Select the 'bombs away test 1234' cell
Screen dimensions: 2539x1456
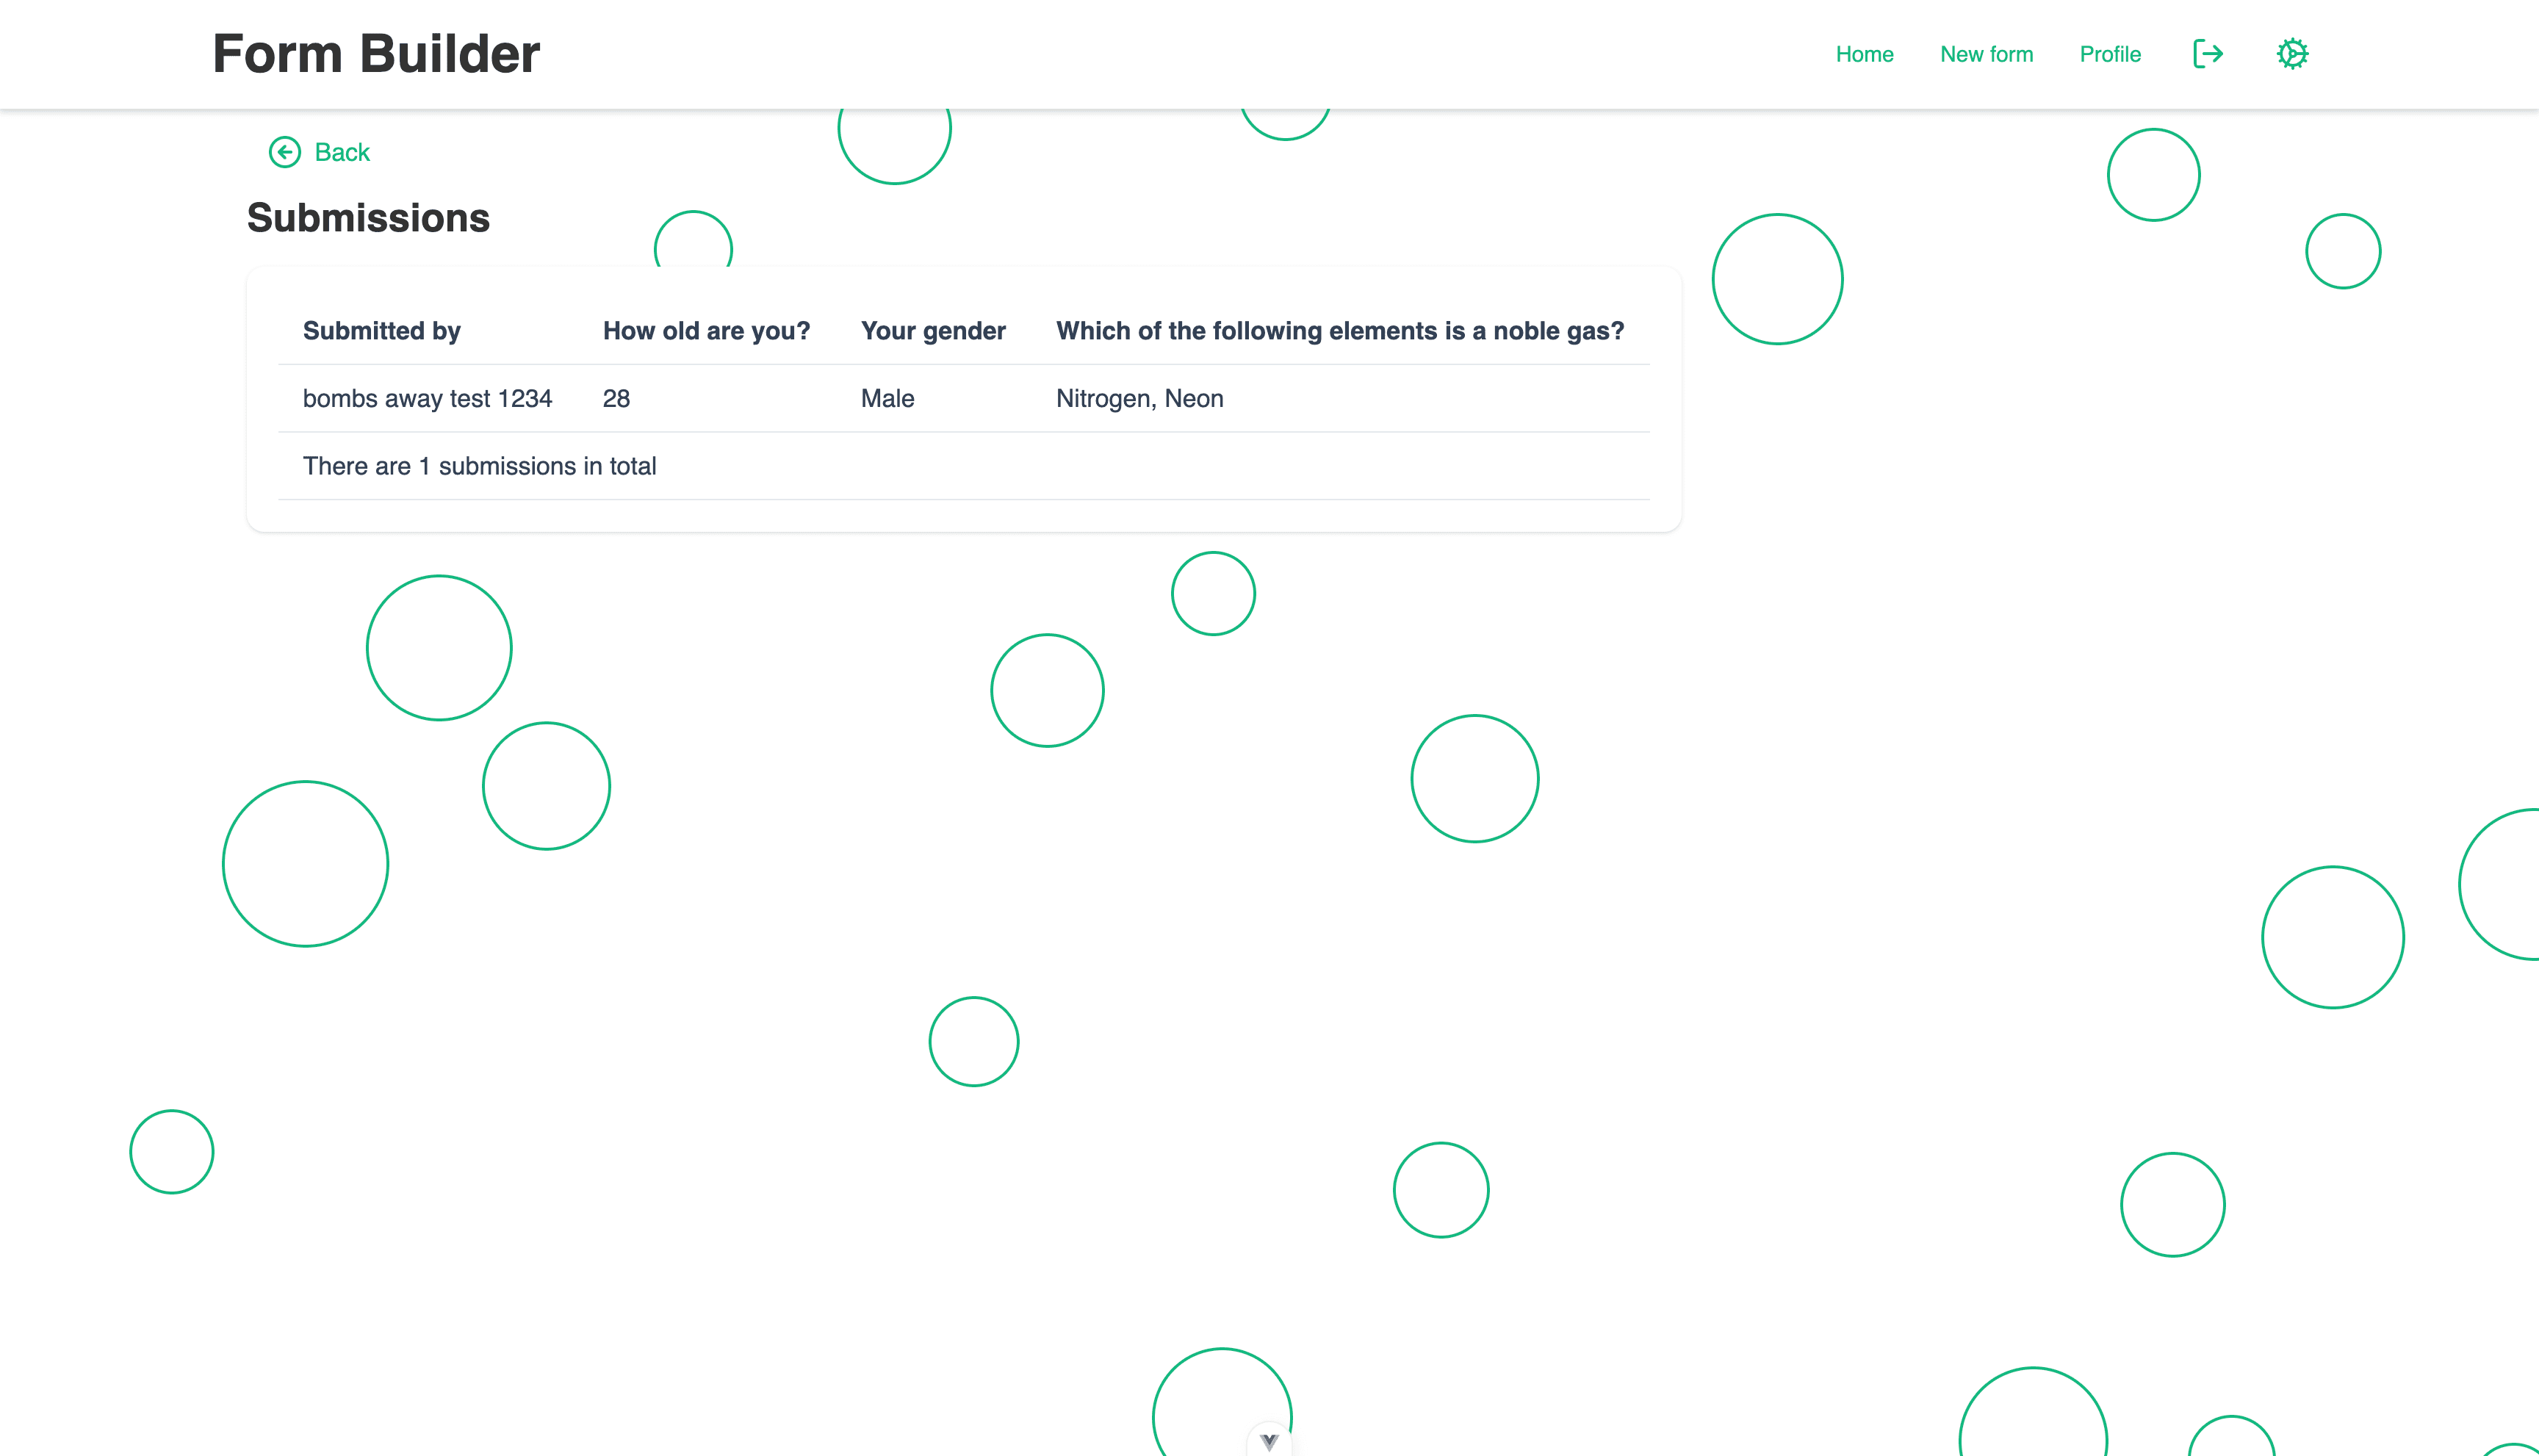[427, 398]
